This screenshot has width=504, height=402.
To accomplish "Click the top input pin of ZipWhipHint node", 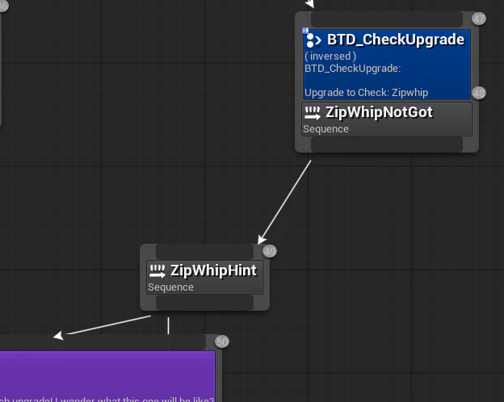I will (x=205, y=252).
